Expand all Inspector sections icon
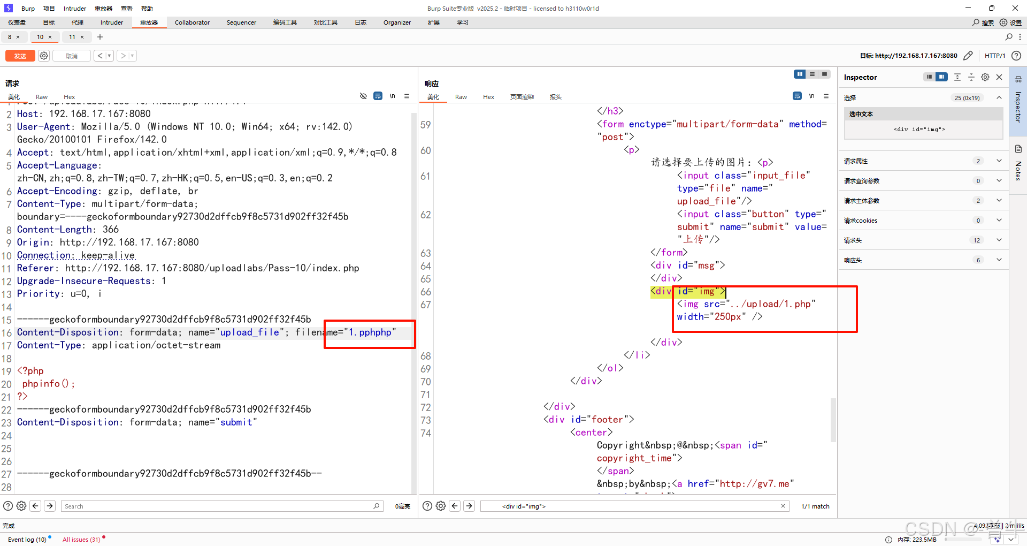1027x546 pixels. [957, 77]
